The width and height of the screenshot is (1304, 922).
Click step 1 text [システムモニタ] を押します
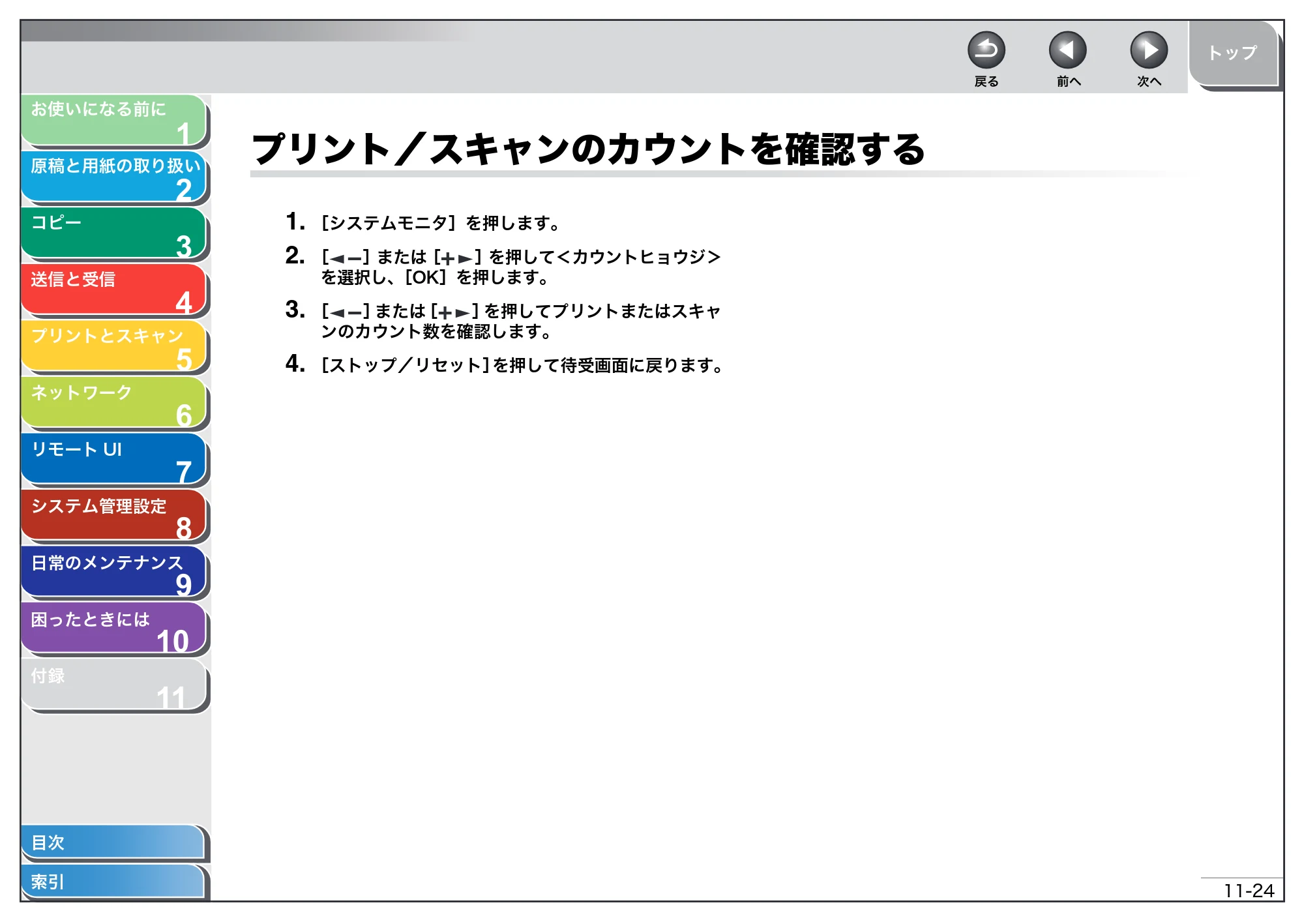[441, 223]
